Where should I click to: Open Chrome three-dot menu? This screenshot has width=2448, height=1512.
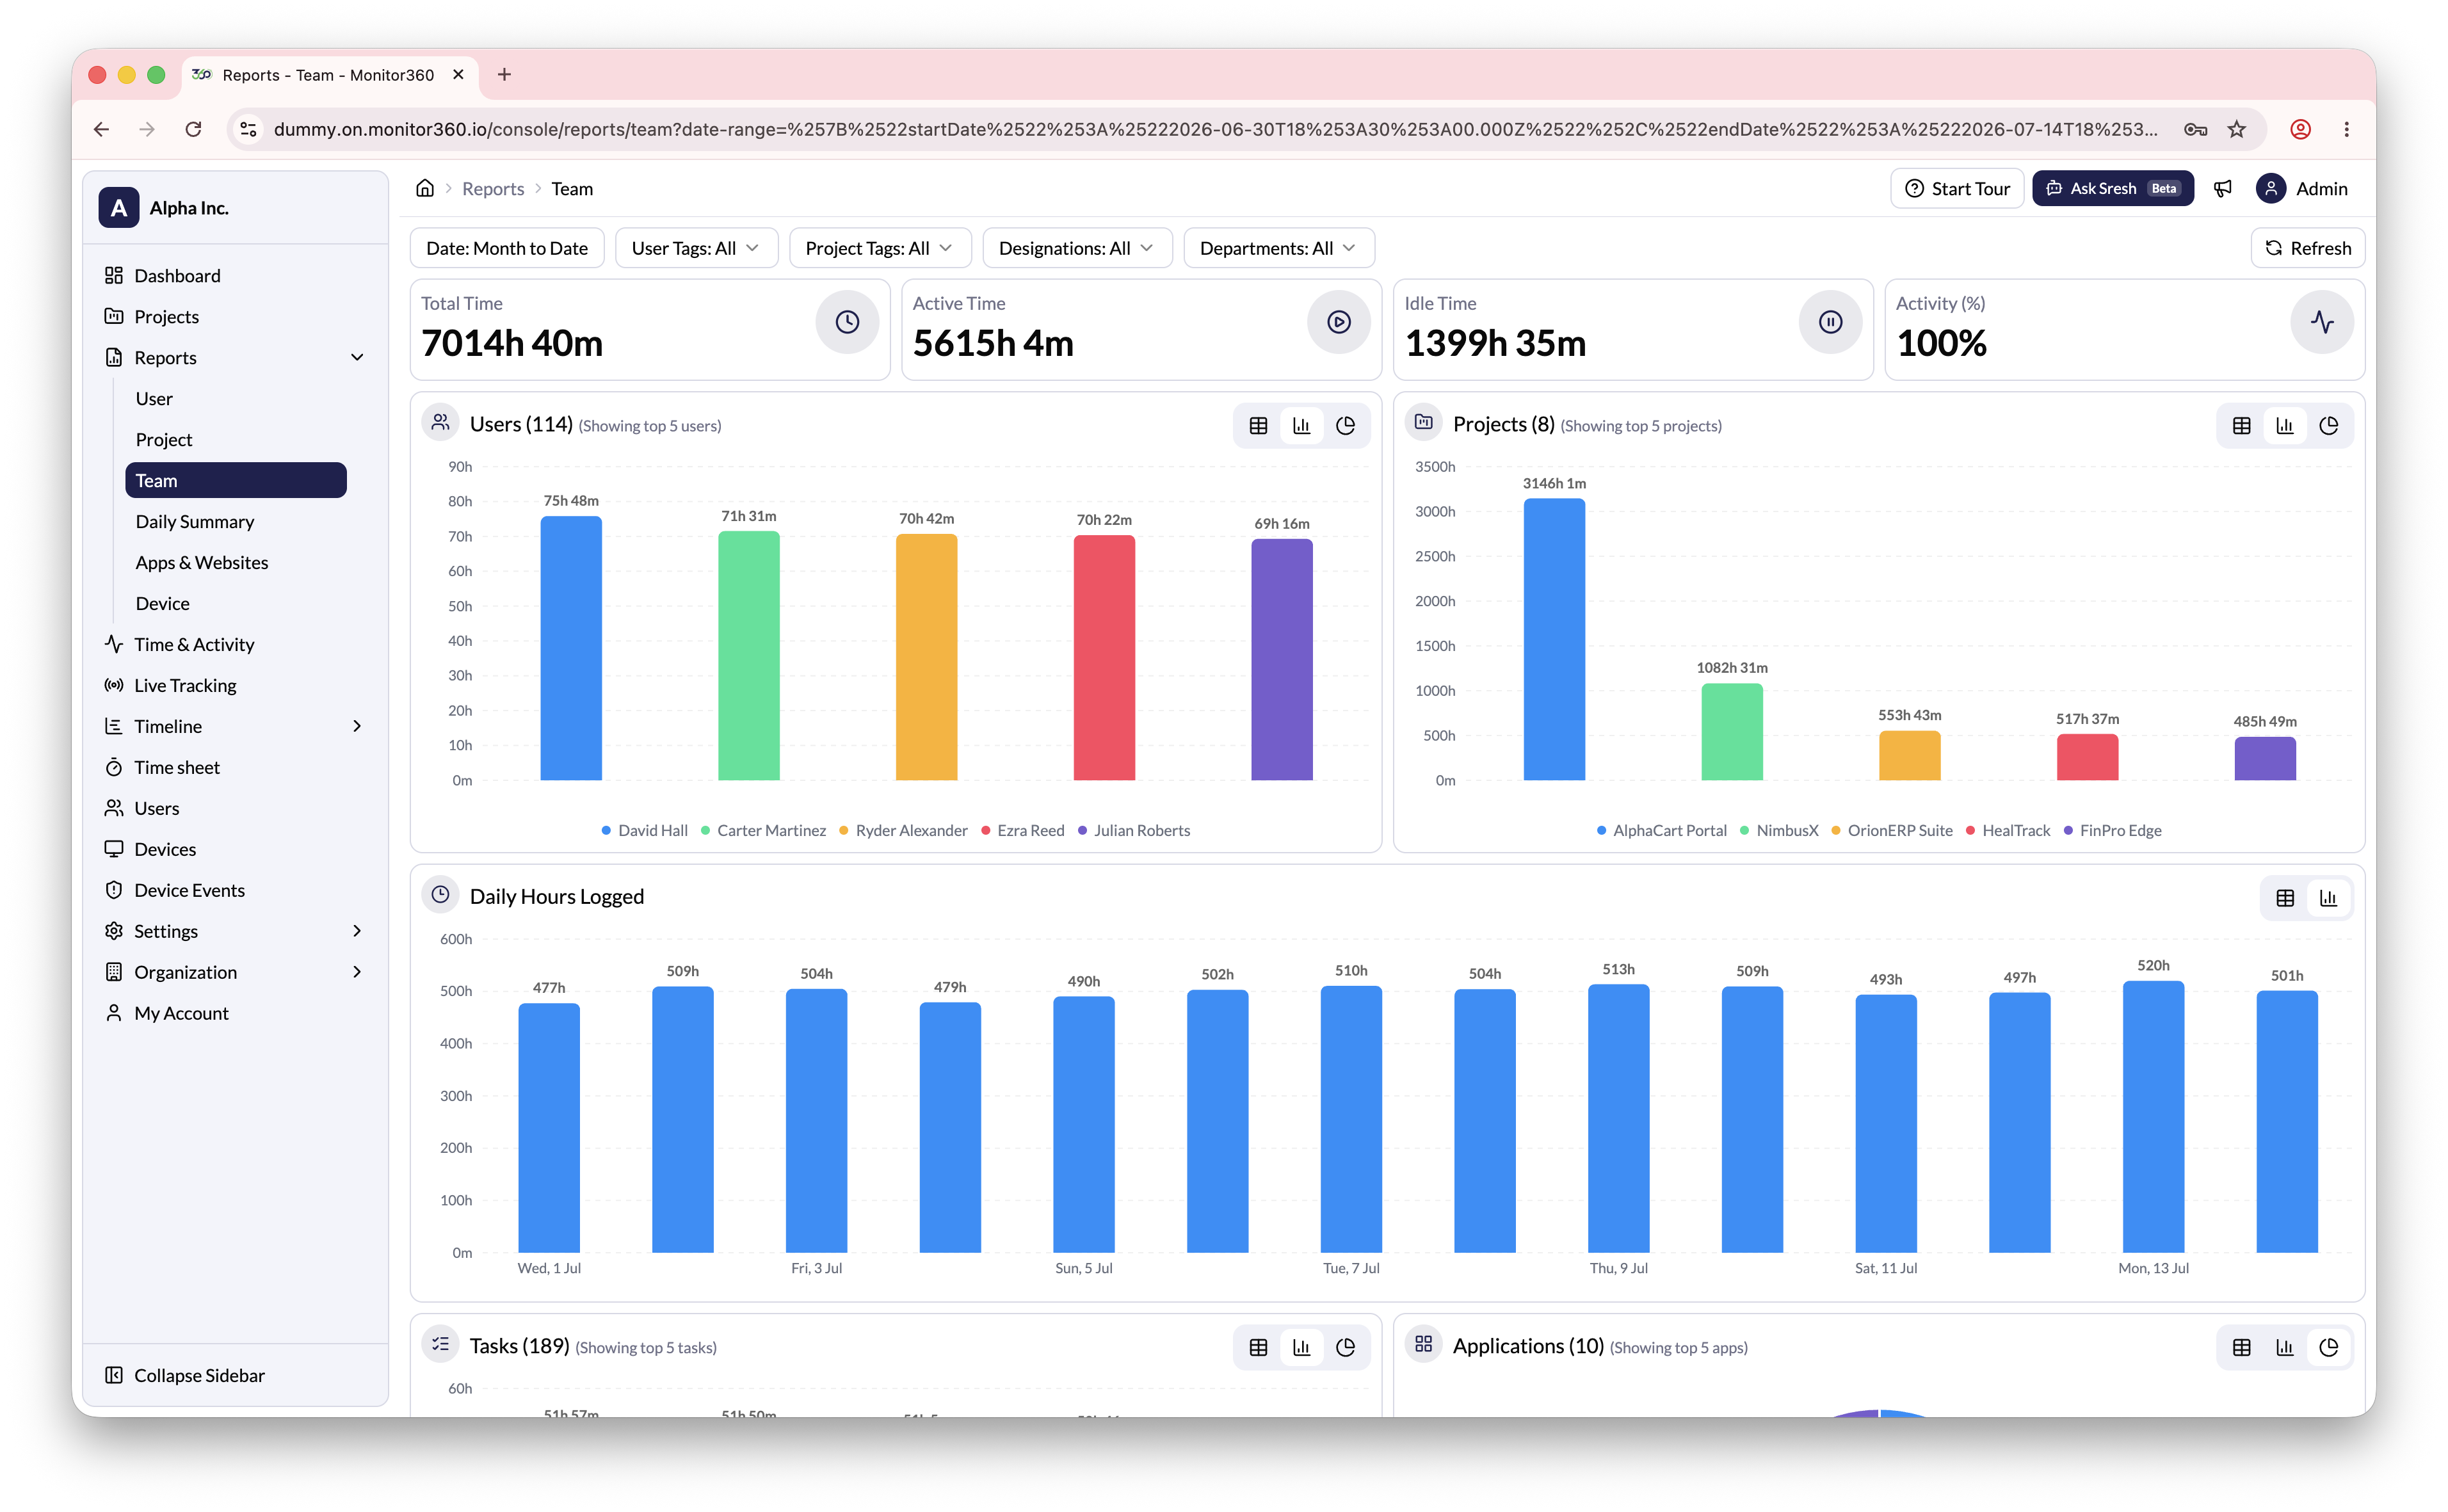[x=2347, y=129]
